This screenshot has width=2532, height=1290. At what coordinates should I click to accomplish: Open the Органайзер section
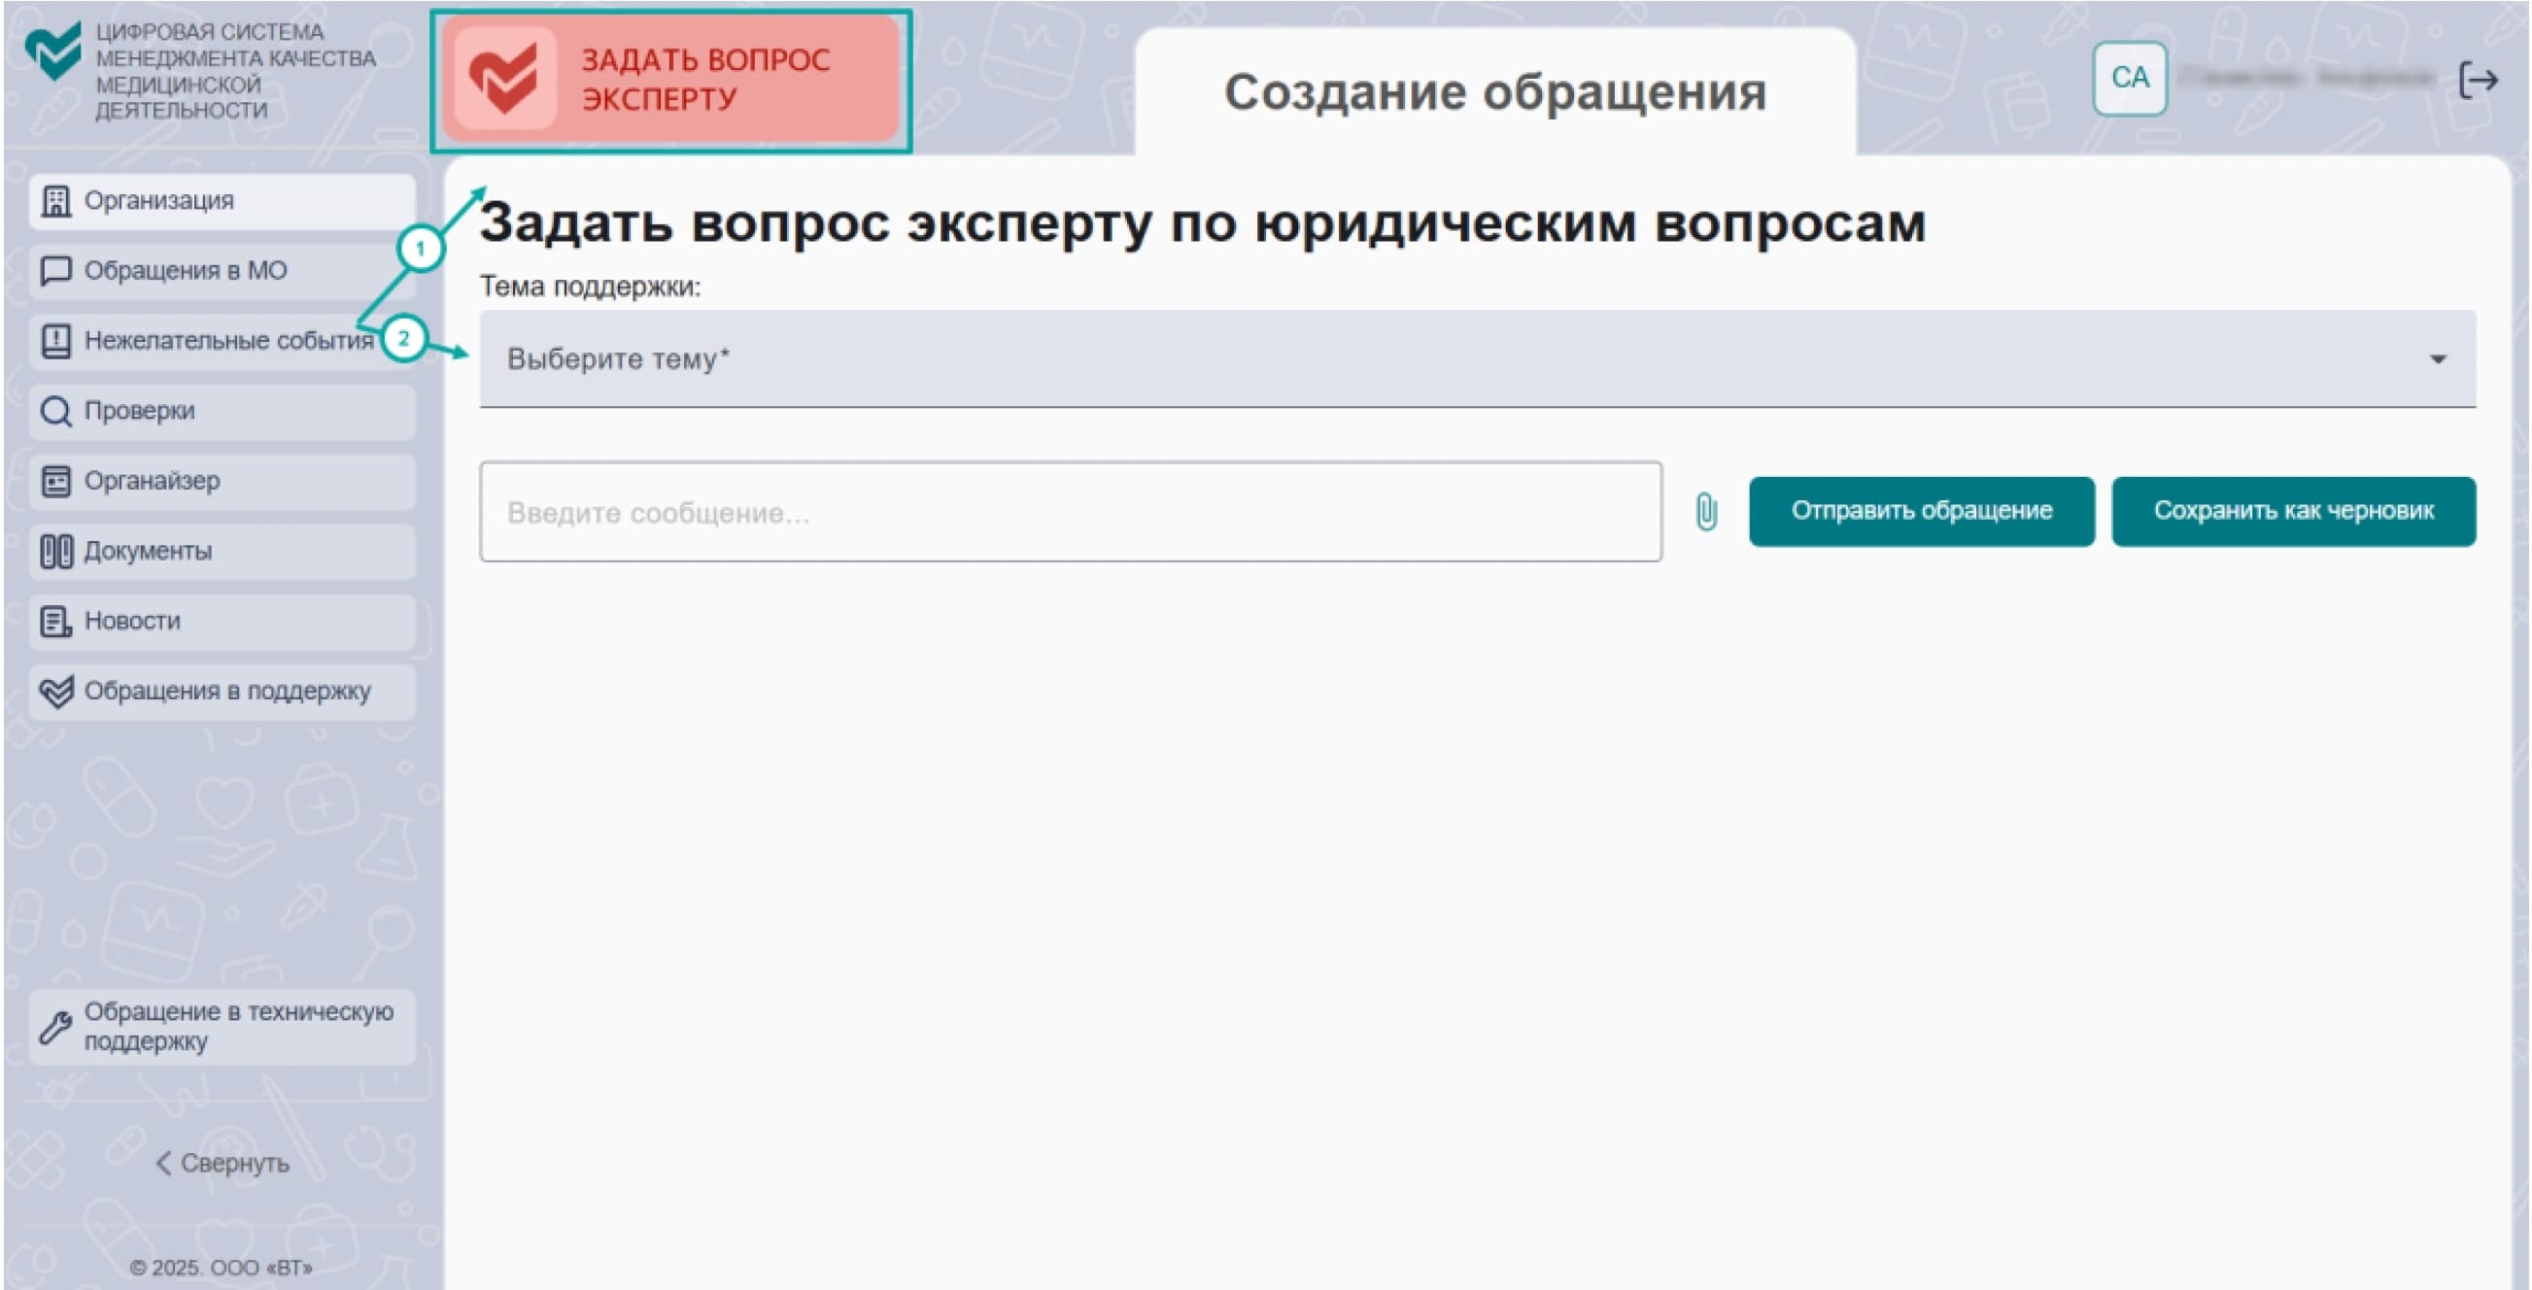[222, 482]
